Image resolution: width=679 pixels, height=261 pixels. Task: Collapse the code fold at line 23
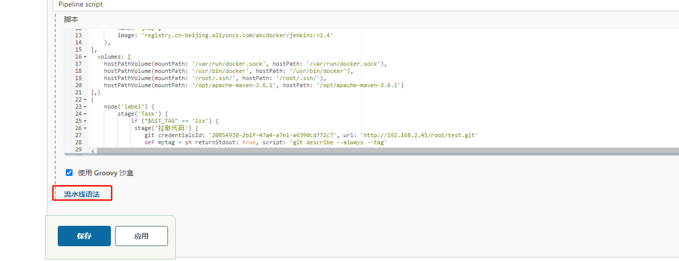tap(85, 107)
